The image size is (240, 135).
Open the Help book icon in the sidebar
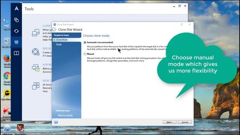click(16, 53)
